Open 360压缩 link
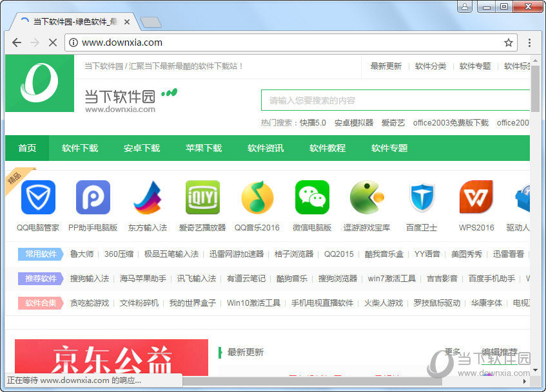The width and height of the screenshot is (546, 392). pyautogui.click(x=119, y=254)
